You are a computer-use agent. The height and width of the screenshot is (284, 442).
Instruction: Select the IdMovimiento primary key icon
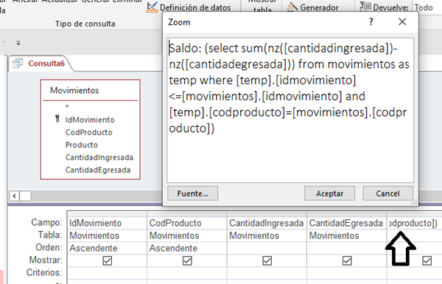57,119
